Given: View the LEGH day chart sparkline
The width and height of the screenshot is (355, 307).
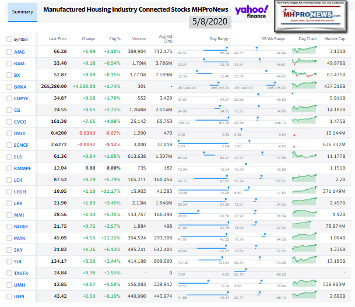Looking at the screenshot, I should (307, 190).
